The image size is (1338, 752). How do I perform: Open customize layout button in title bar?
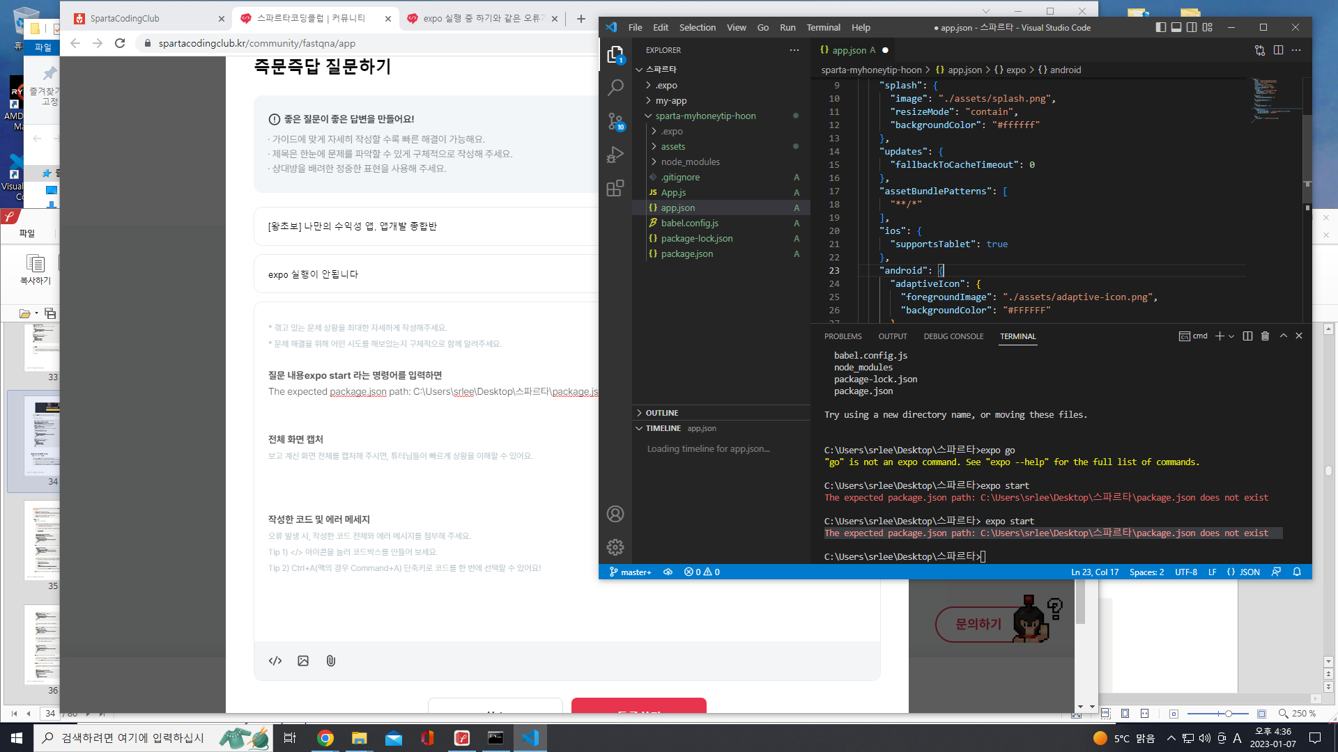(x=1208, y=27)
